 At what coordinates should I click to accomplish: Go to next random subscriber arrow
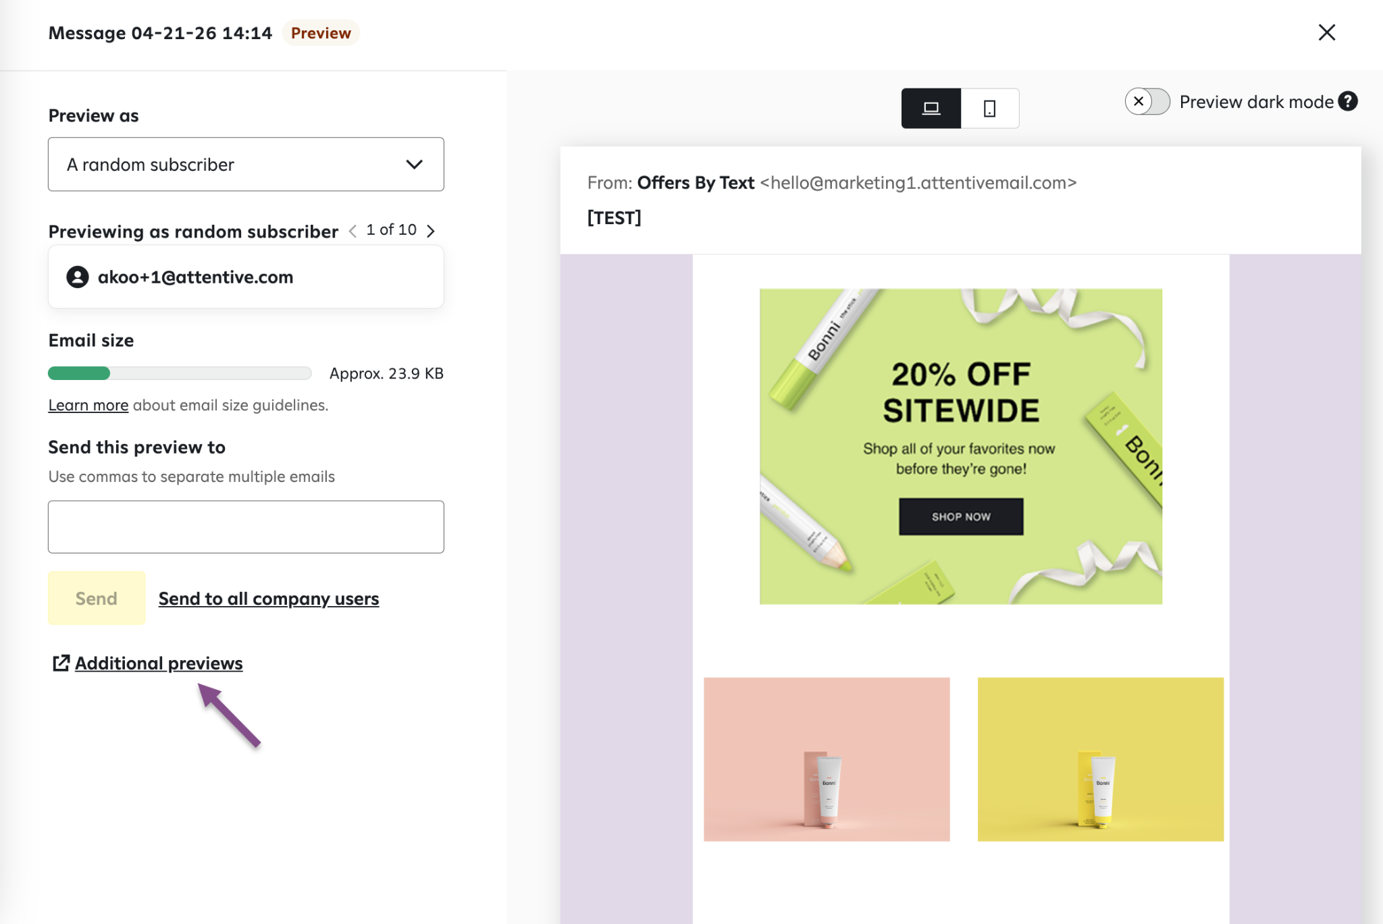431,231
